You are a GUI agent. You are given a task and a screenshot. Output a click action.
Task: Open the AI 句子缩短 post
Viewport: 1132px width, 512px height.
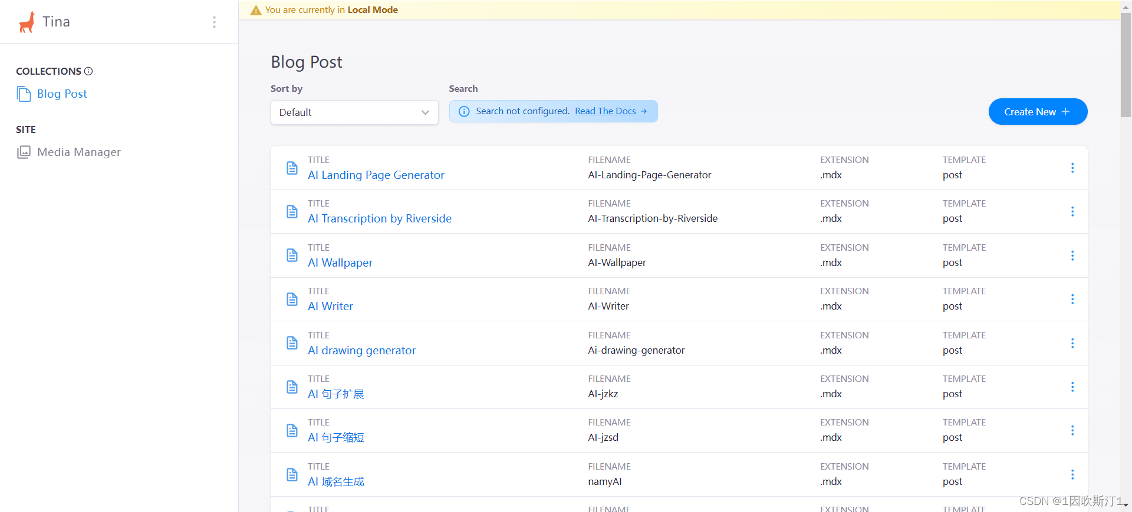[x=336, y=438]
